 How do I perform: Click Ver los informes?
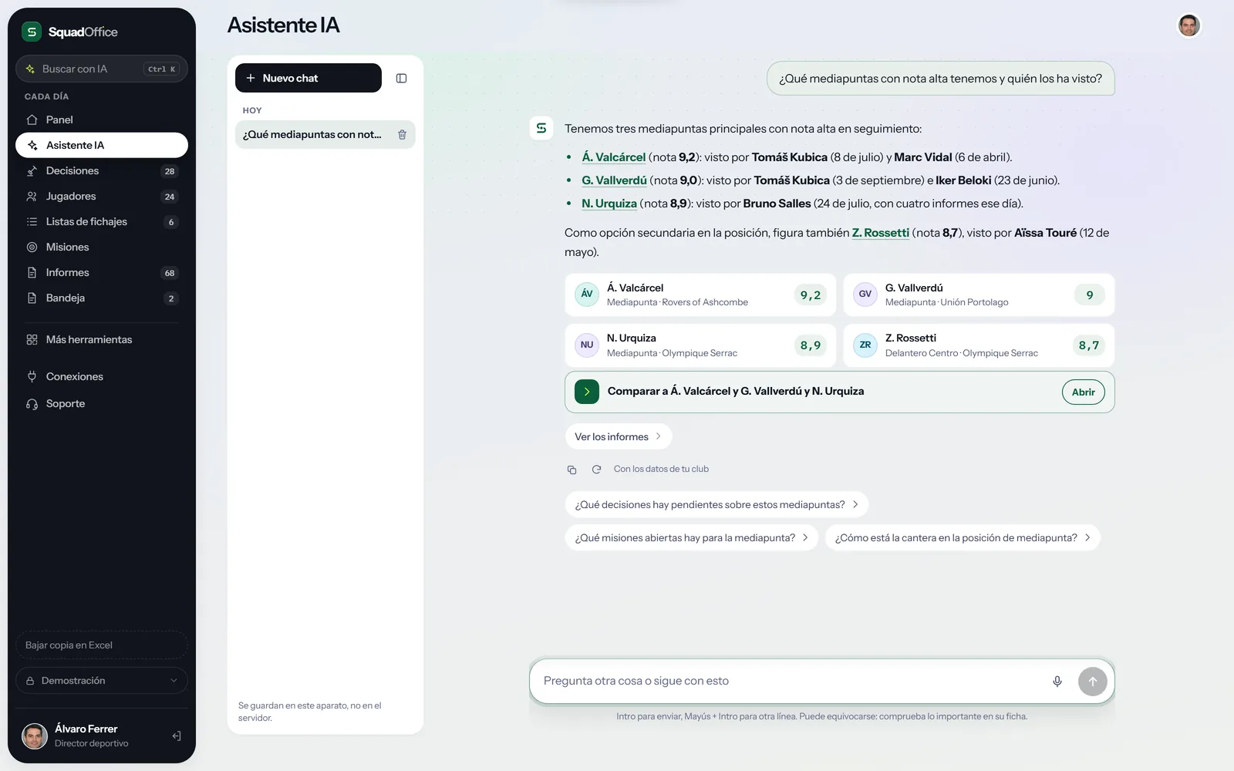(x=619, y=436)
